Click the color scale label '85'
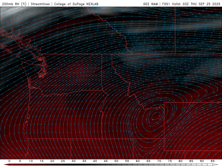The width and height of the screenshot is (222, 166). coord(191,161)
